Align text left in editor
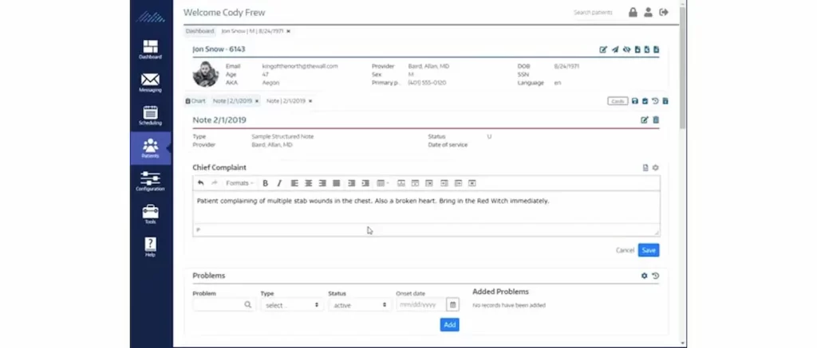This screenshot has height=348, width=817. click(x=294, y=183)
